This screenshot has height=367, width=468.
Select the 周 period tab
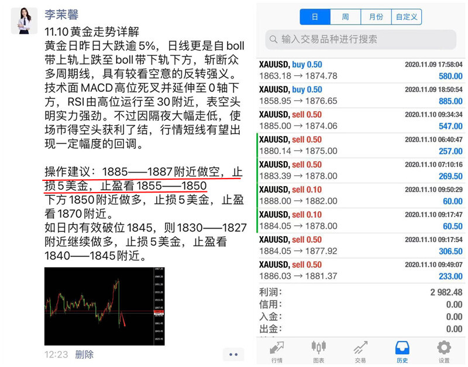pos(346,17)
